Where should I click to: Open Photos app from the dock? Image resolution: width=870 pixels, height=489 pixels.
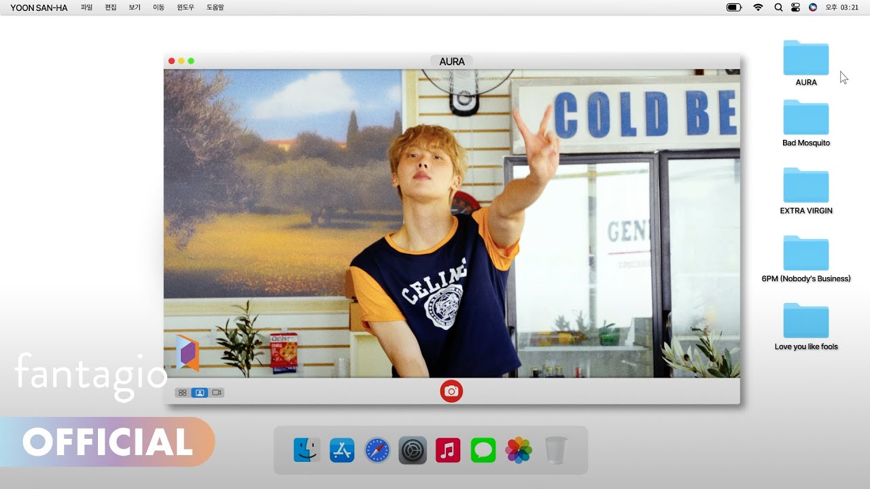[519, 450]
